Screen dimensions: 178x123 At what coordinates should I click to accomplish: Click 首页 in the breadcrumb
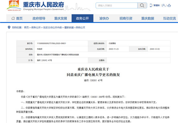[x=27, y=27]
